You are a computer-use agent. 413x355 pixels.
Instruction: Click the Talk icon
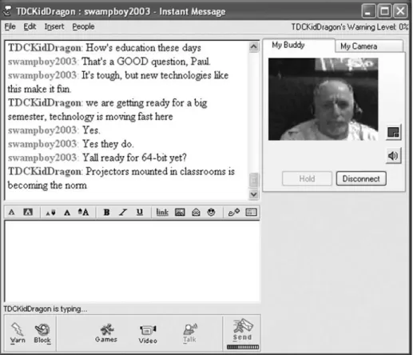190,333
